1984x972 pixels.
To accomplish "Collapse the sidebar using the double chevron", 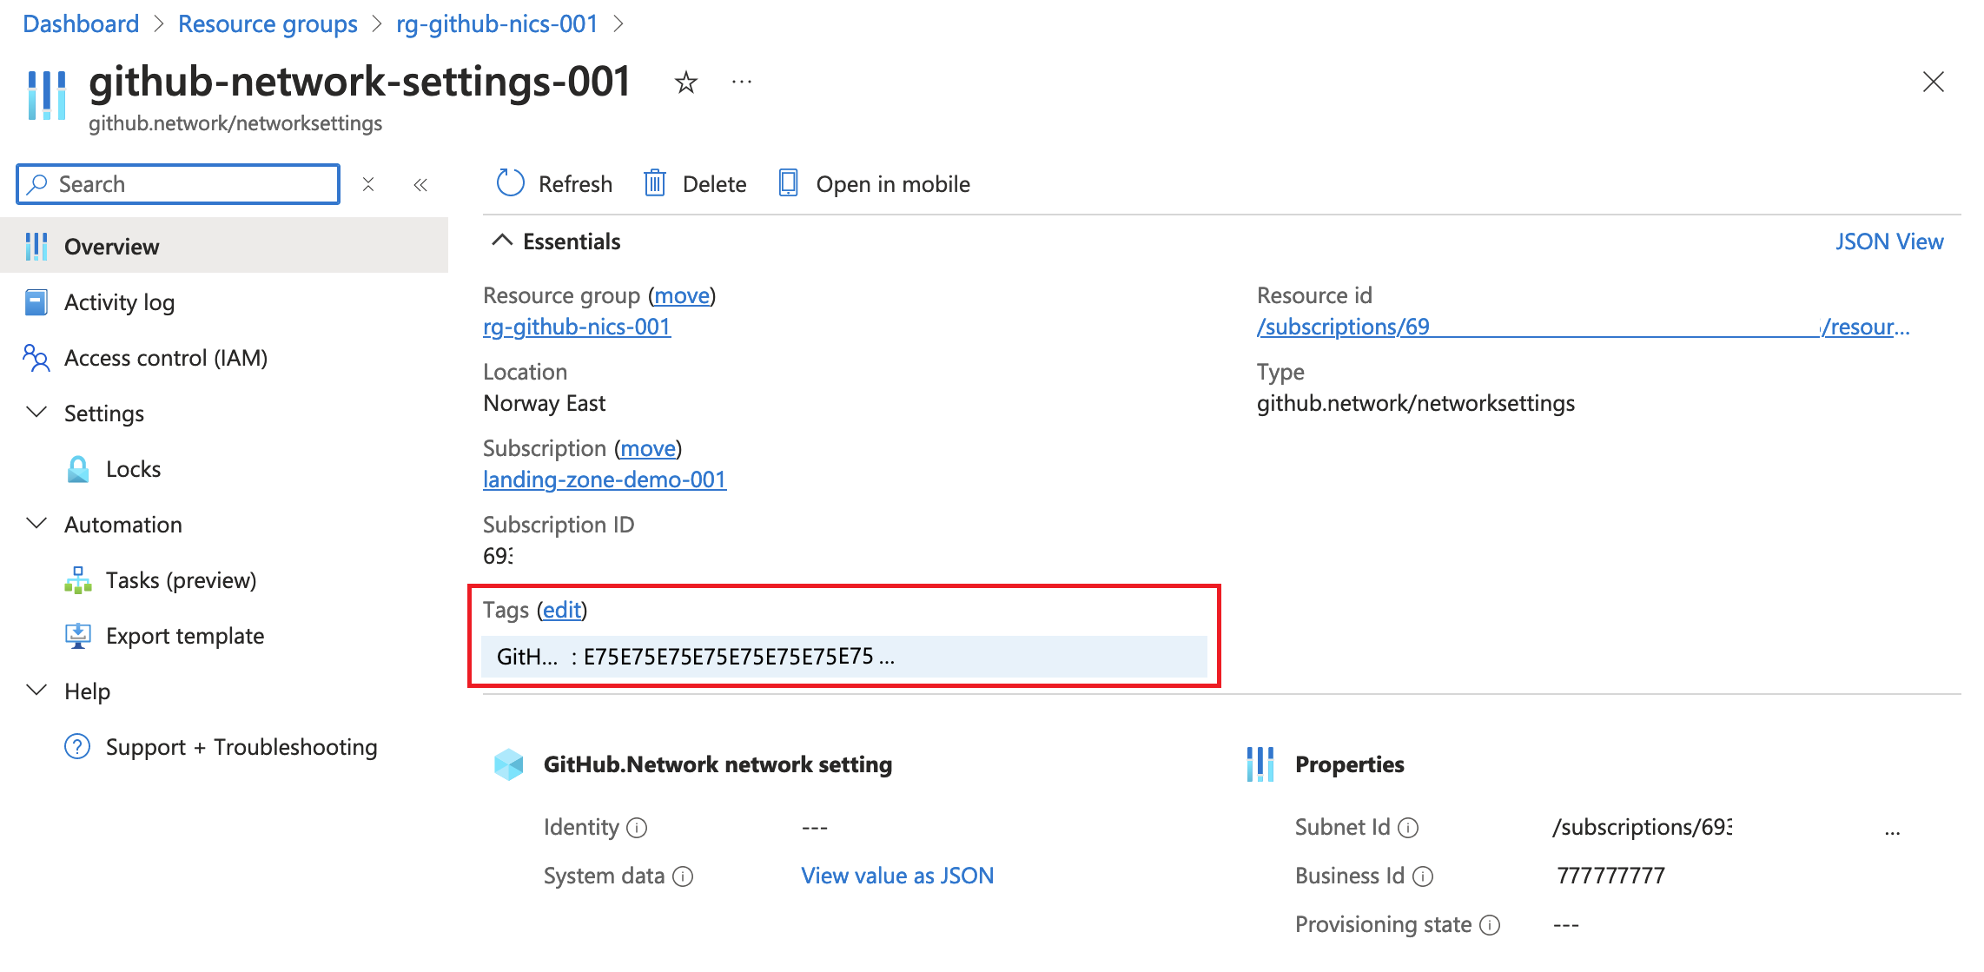I will (x=420, y=184).
